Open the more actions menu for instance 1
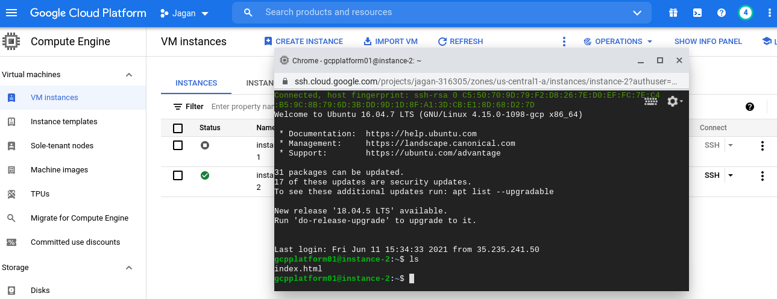The width and height of the screenshot is (777, 299). point(763,145)
